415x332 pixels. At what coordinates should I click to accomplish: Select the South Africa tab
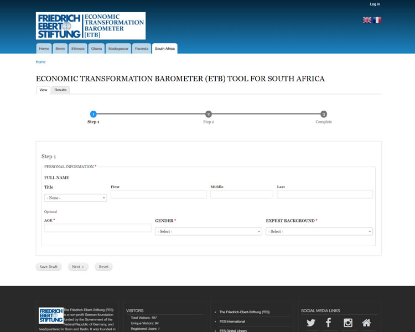coord(165,49)
